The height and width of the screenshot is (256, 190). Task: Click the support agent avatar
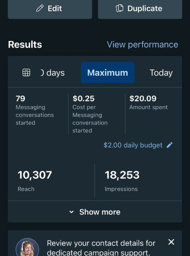coord(27,247)
